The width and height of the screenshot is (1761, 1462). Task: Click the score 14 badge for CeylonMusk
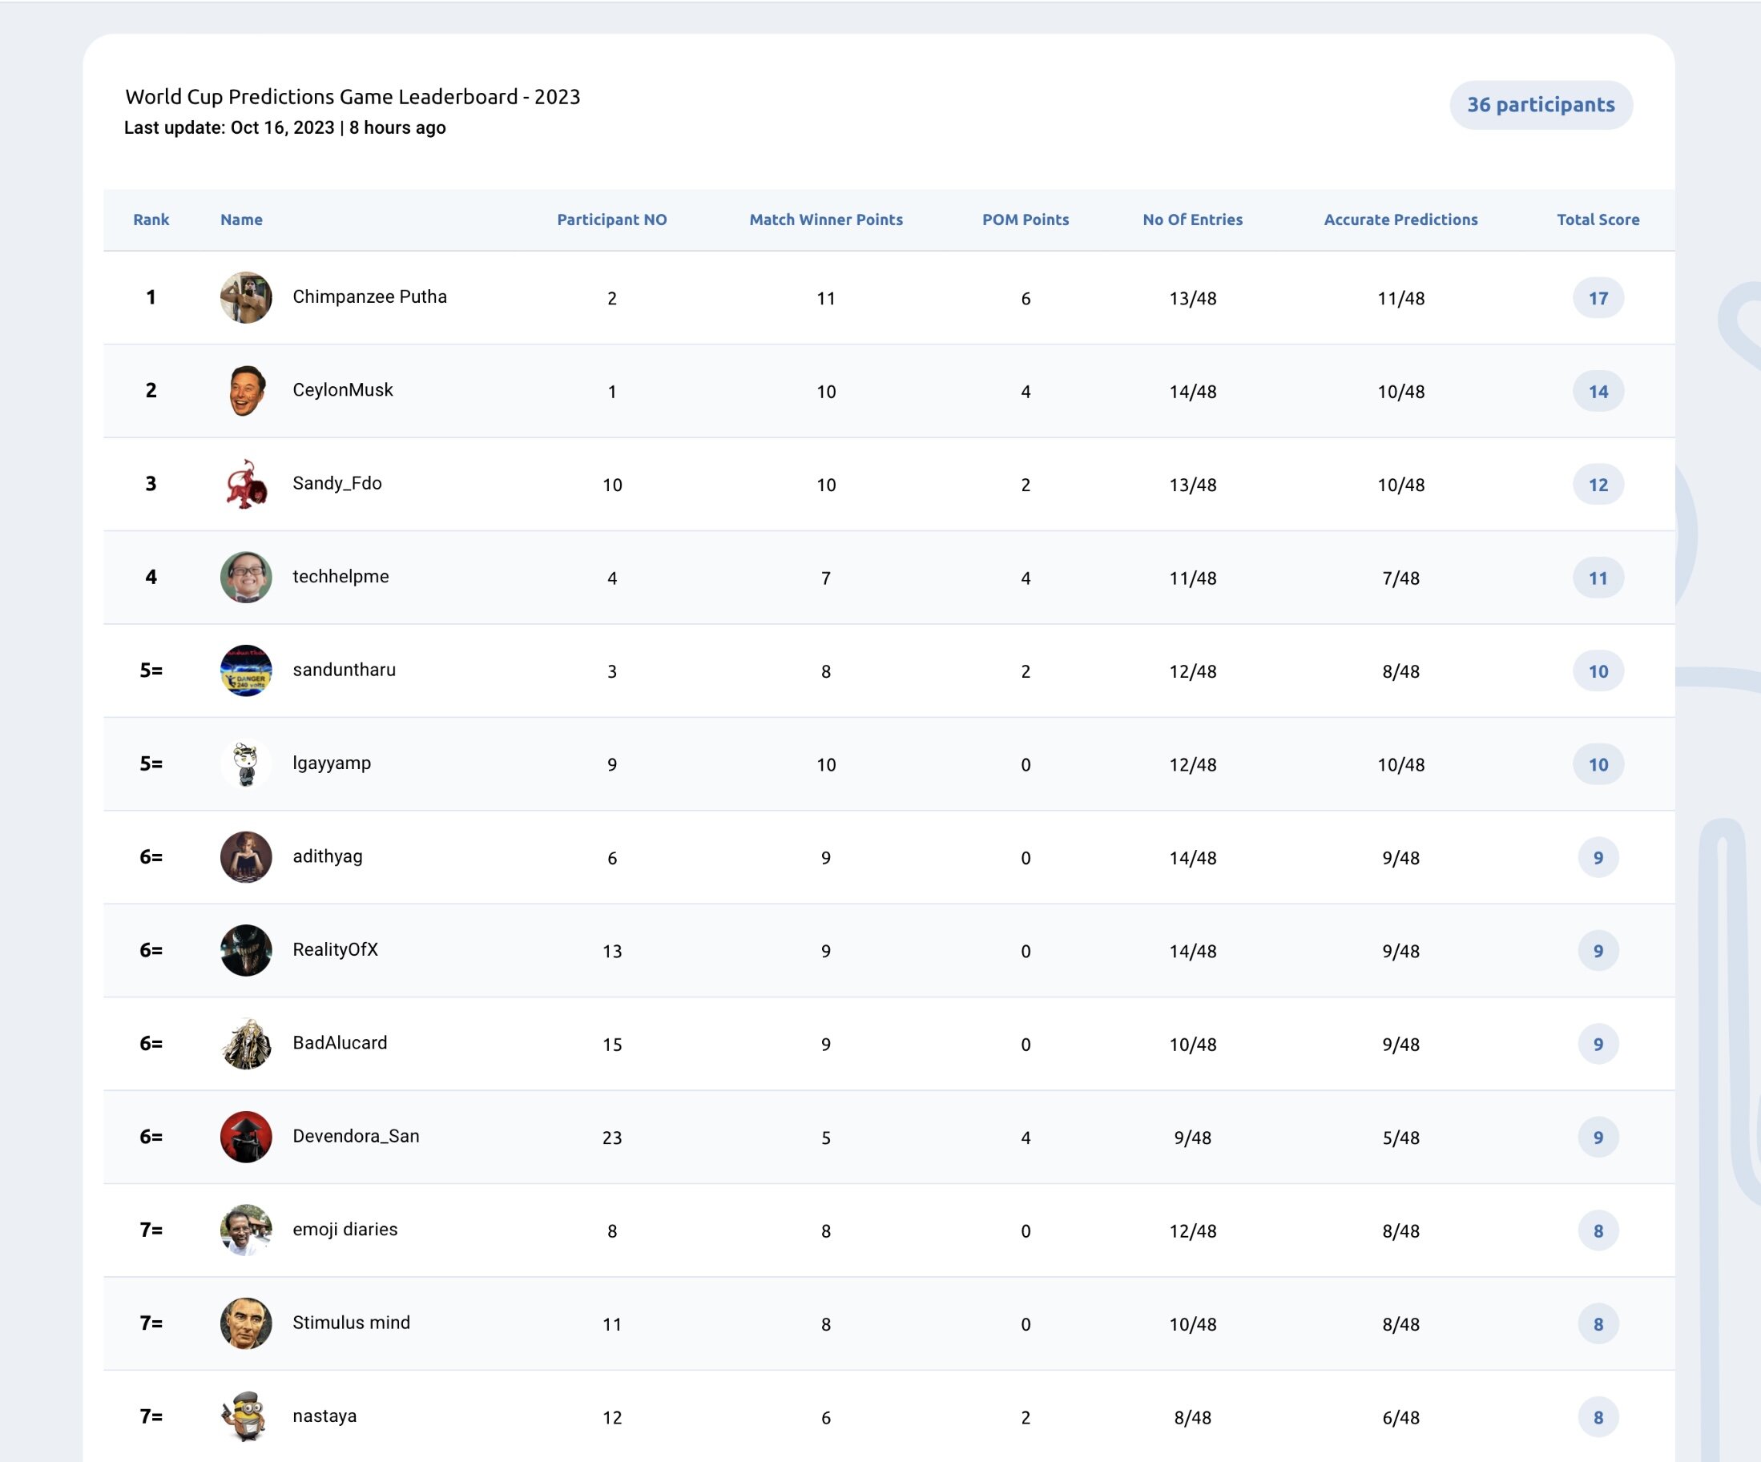[x=1598, y=392]
